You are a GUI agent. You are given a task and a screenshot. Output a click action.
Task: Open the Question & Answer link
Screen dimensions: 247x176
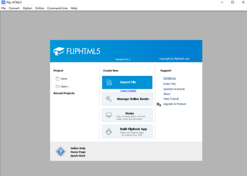(x=174, y=89)
